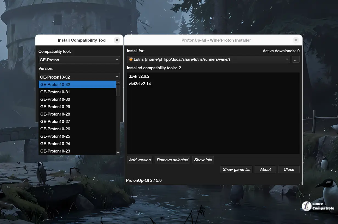Click the arrow on the Install for launcher selector
This screenshot has width=338, height=224.
click(x=287, y=59)
